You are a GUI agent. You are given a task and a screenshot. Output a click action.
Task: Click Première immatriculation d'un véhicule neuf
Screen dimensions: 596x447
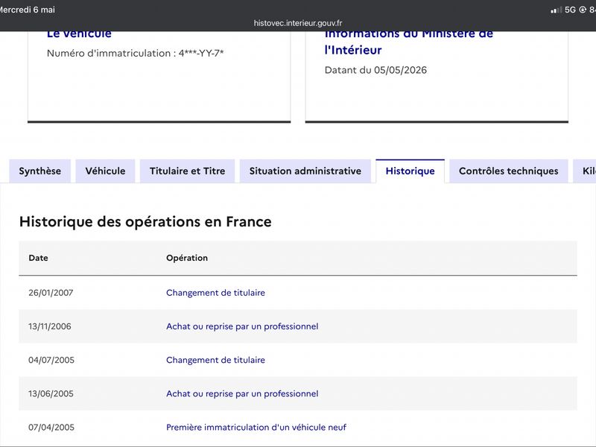tap(256, 427)
